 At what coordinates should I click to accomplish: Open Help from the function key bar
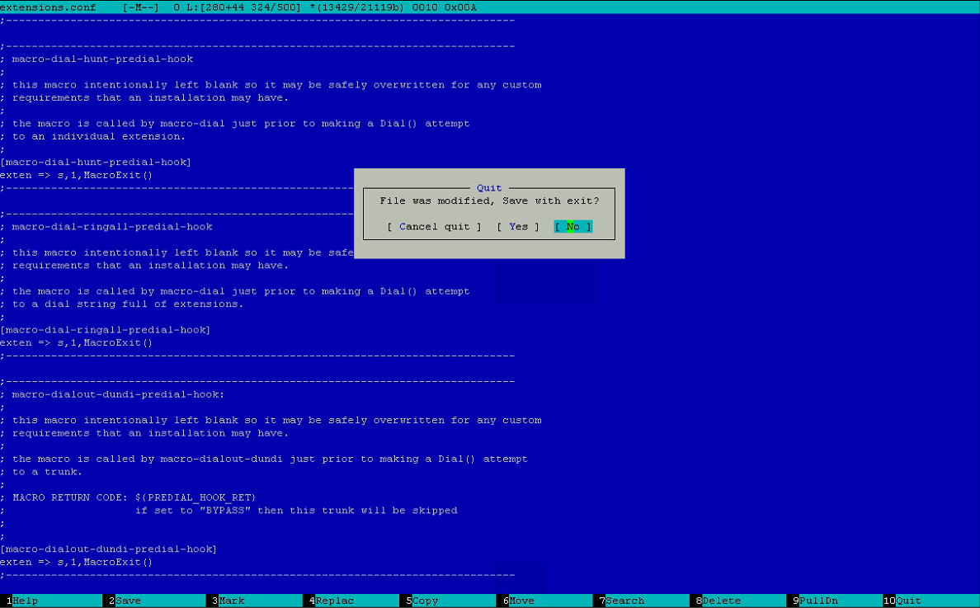pos(25,601)
